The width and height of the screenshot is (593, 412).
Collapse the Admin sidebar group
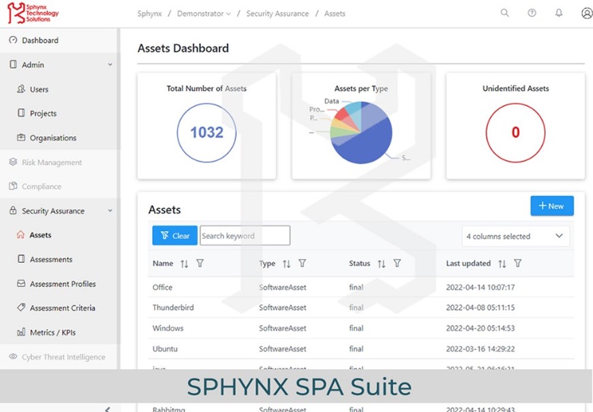coord(110,65)
